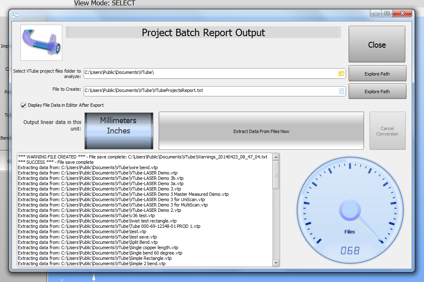Start Extract Data From Files Now

[261, 131]
